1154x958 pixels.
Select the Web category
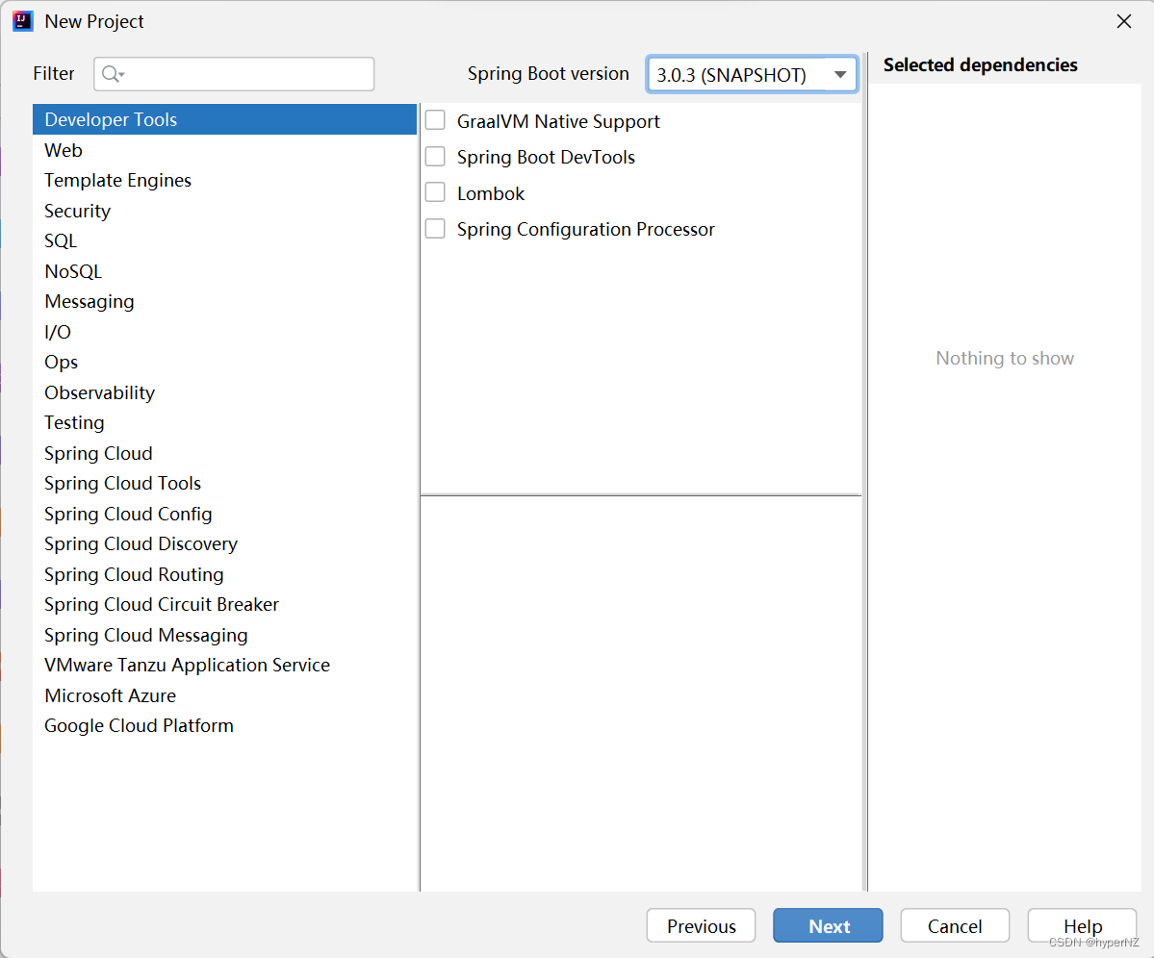point(224,150)
